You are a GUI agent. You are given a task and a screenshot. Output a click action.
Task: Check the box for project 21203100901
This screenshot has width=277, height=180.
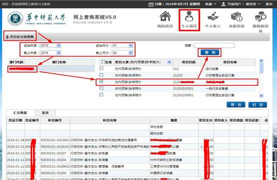101,95
